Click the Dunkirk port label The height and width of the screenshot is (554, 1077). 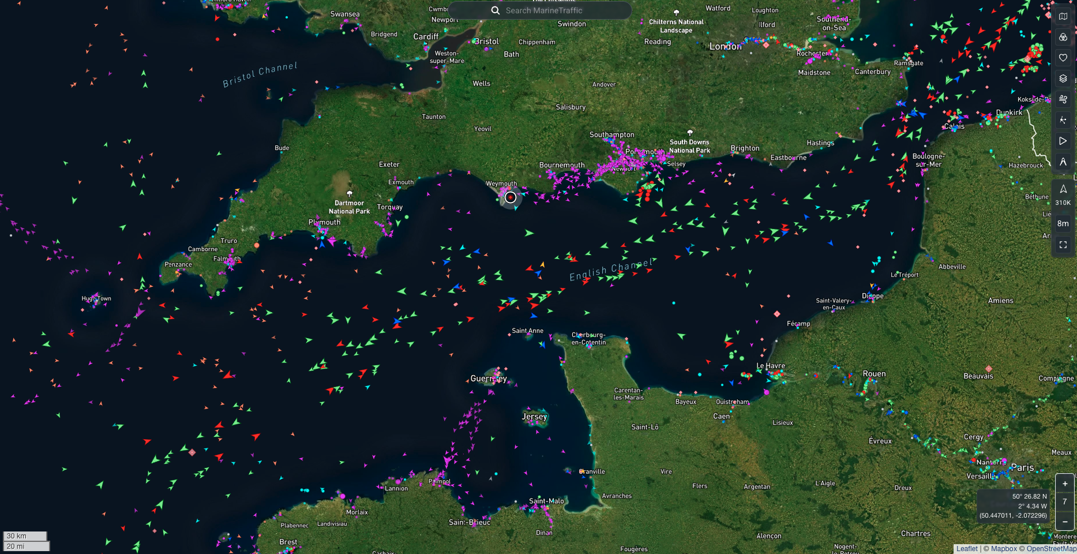tap(1009, 113)
